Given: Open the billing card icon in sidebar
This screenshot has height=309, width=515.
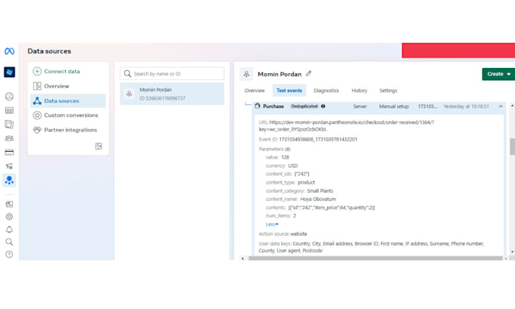Looking at the screenshot, I should 9,153.
